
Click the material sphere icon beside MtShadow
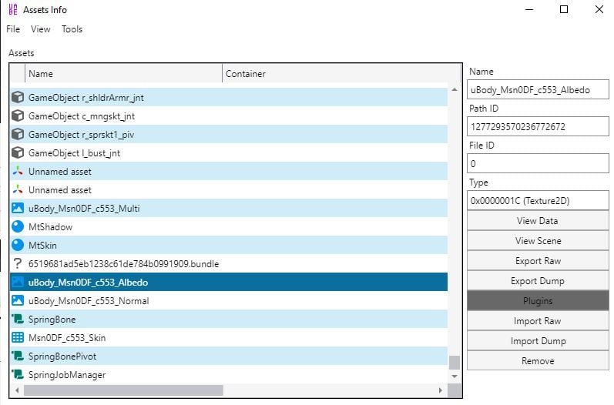pyautogui.click(x=18, y=226)
